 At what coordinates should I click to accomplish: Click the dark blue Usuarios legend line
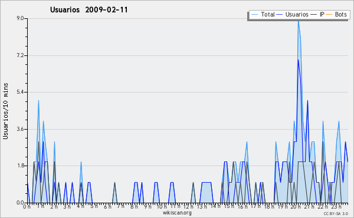coord(280,15)
